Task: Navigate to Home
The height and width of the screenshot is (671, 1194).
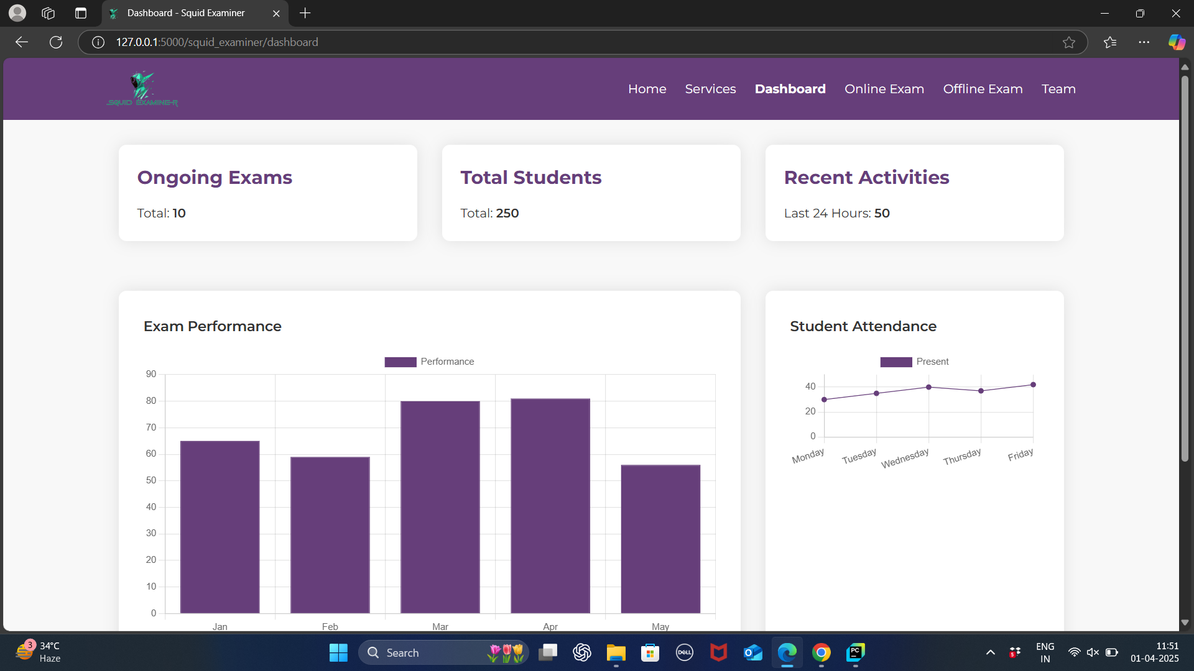Action: coord(647,89)
